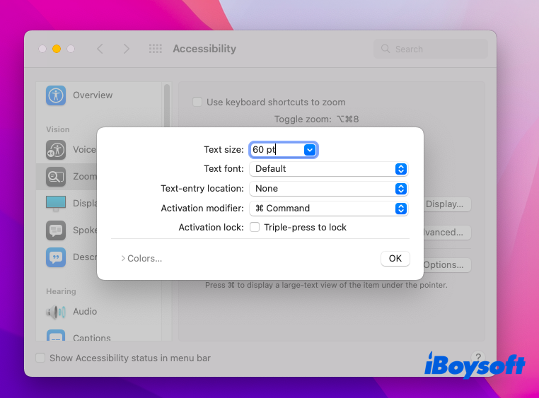The width and height of the screenshot is (539, 398).
Task: Click the Captions item in sidebar
Action: pos(91,338)
